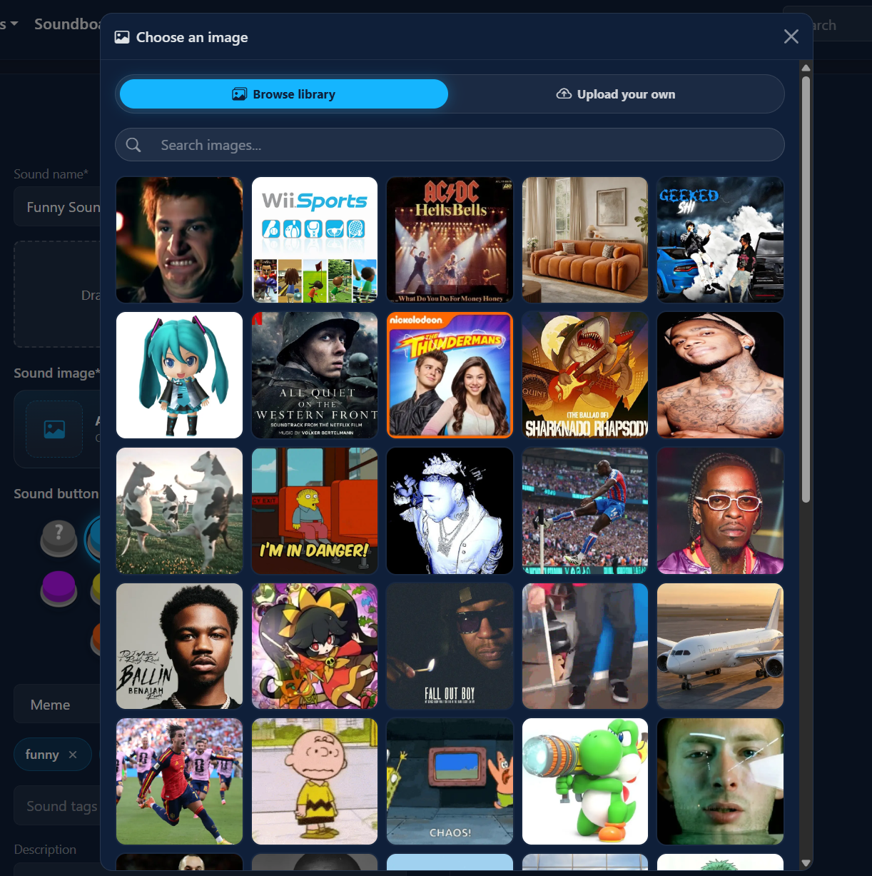Image resolution: width=872 pixels, height=876 pixels.
Task: Click the Sound tags input field
Action: click(57, 806)
